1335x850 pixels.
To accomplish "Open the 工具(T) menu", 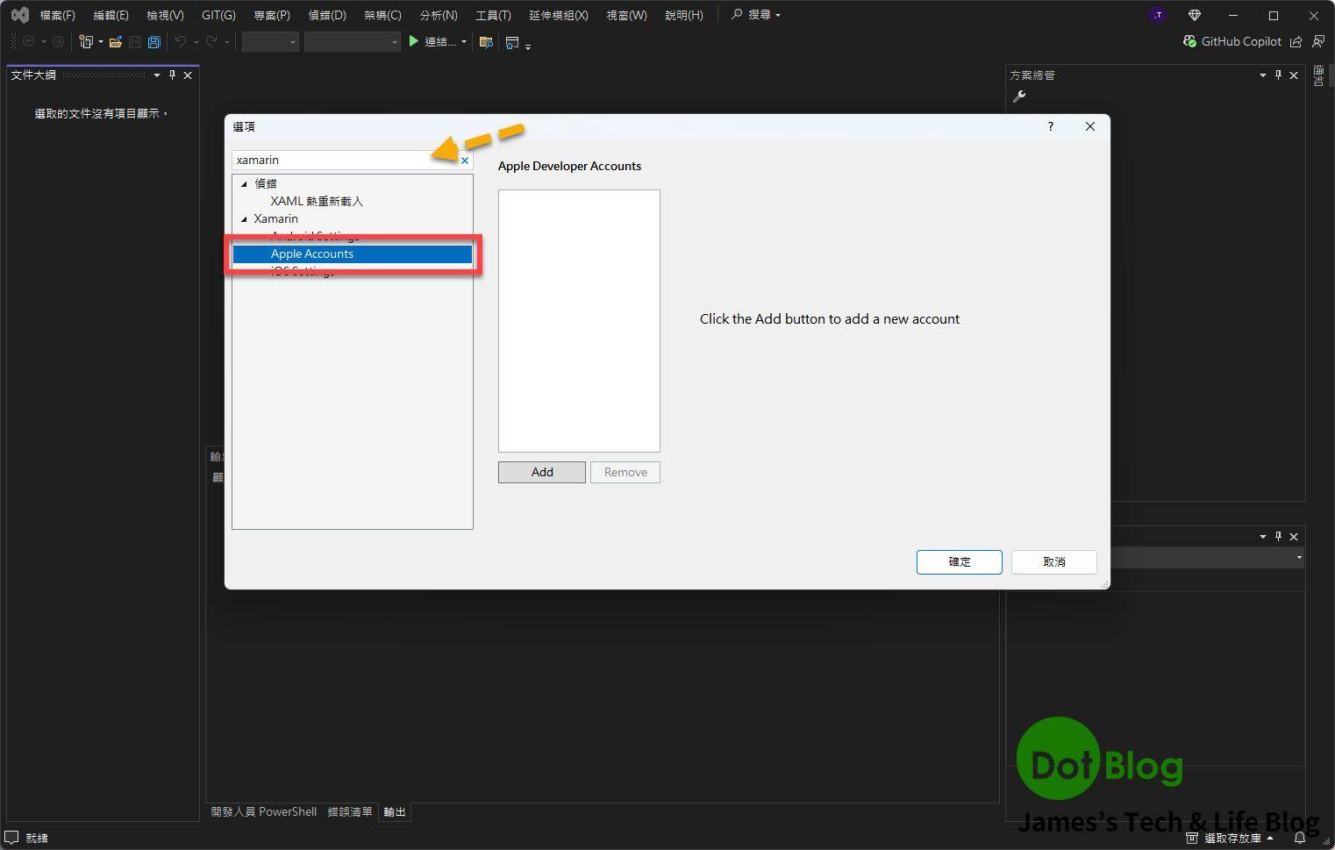I will coord(492,15).
